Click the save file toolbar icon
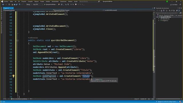 pyautogui.click(x=15, y=5)
